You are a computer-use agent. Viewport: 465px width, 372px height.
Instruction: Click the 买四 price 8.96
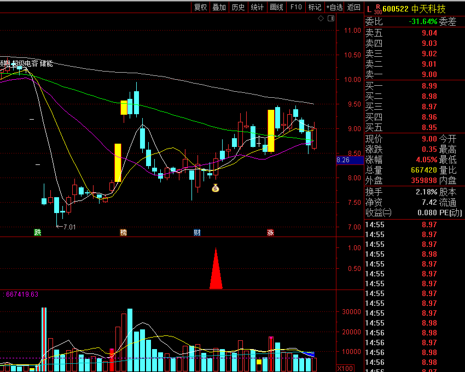click(429, 117)
